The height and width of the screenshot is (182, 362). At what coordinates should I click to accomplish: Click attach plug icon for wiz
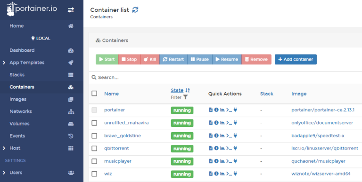point(235,174)
